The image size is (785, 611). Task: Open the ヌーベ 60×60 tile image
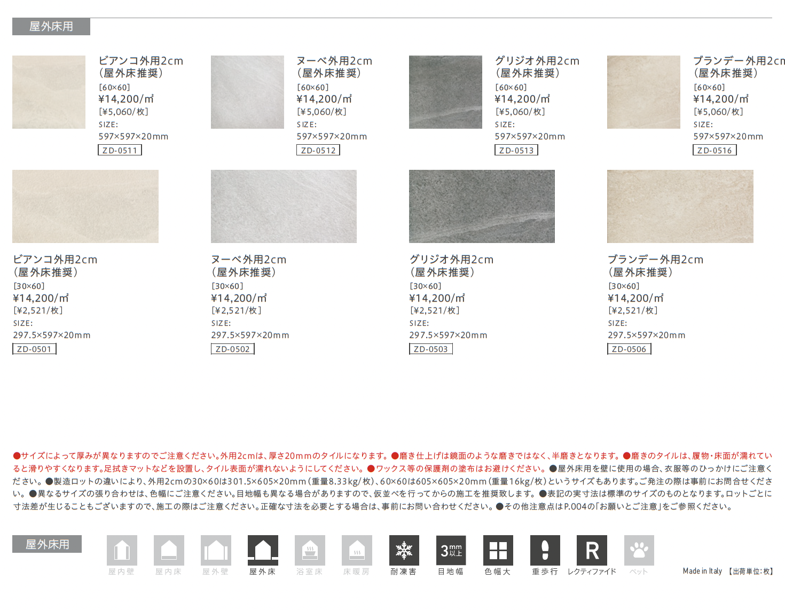pyautogui.click(x=247, y=92)
